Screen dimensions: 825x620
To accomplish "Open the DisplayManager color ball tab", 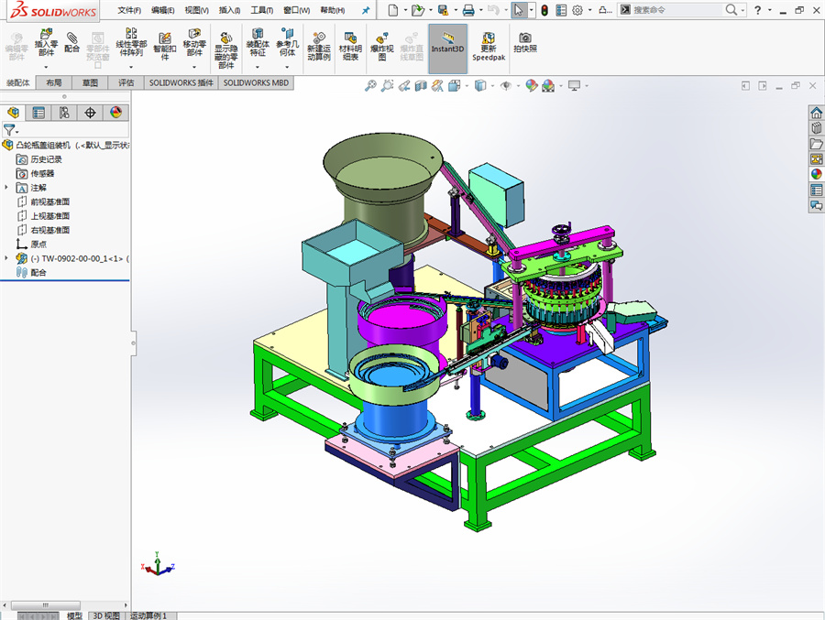I will click(115, 113).
